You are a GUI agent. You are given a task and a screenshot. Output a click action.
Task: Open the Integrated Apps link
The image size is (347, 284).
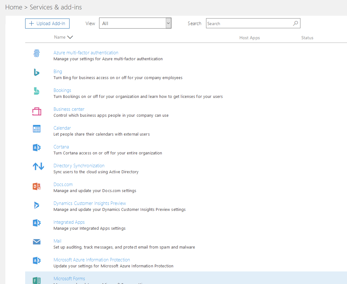69,222
